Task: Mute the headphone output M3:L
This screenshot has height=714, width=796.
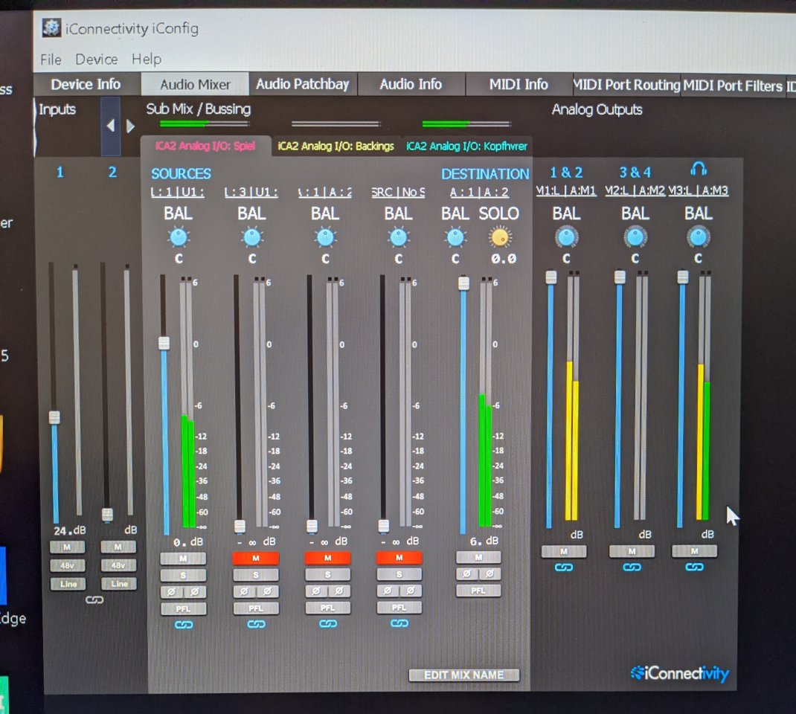Action: coord(695,550)
